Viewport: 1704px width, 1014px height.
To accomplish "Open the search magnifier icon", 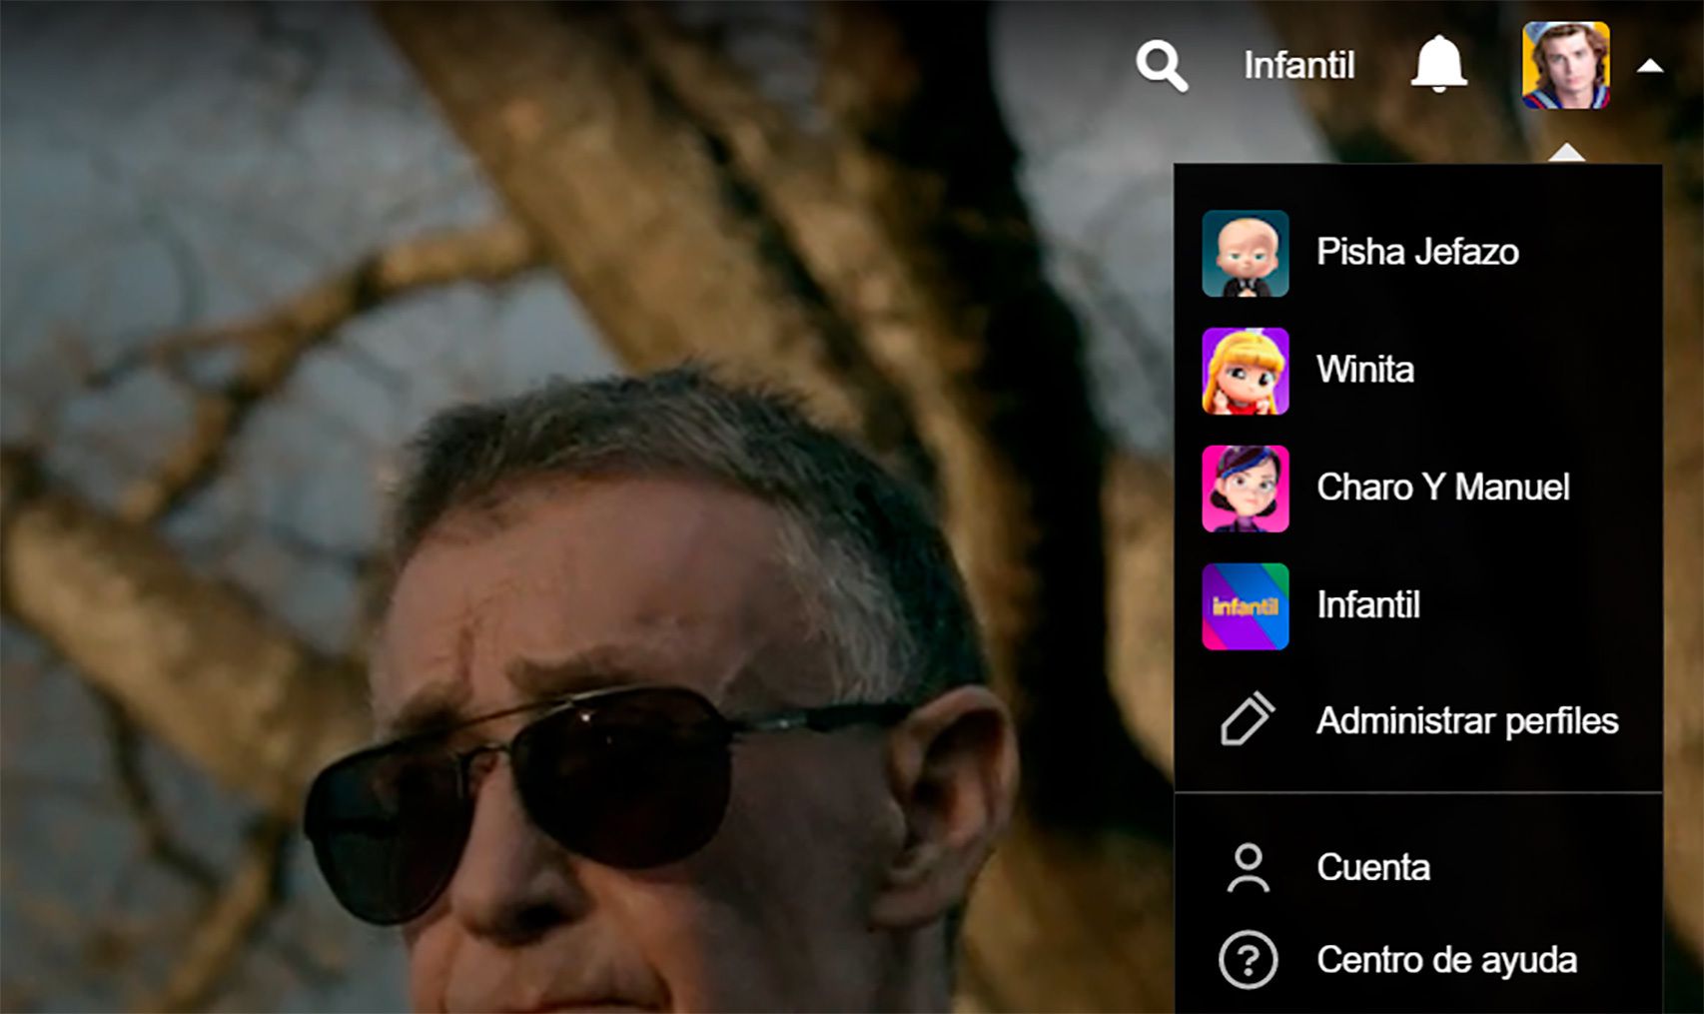I will click(x=1162, y=66).
